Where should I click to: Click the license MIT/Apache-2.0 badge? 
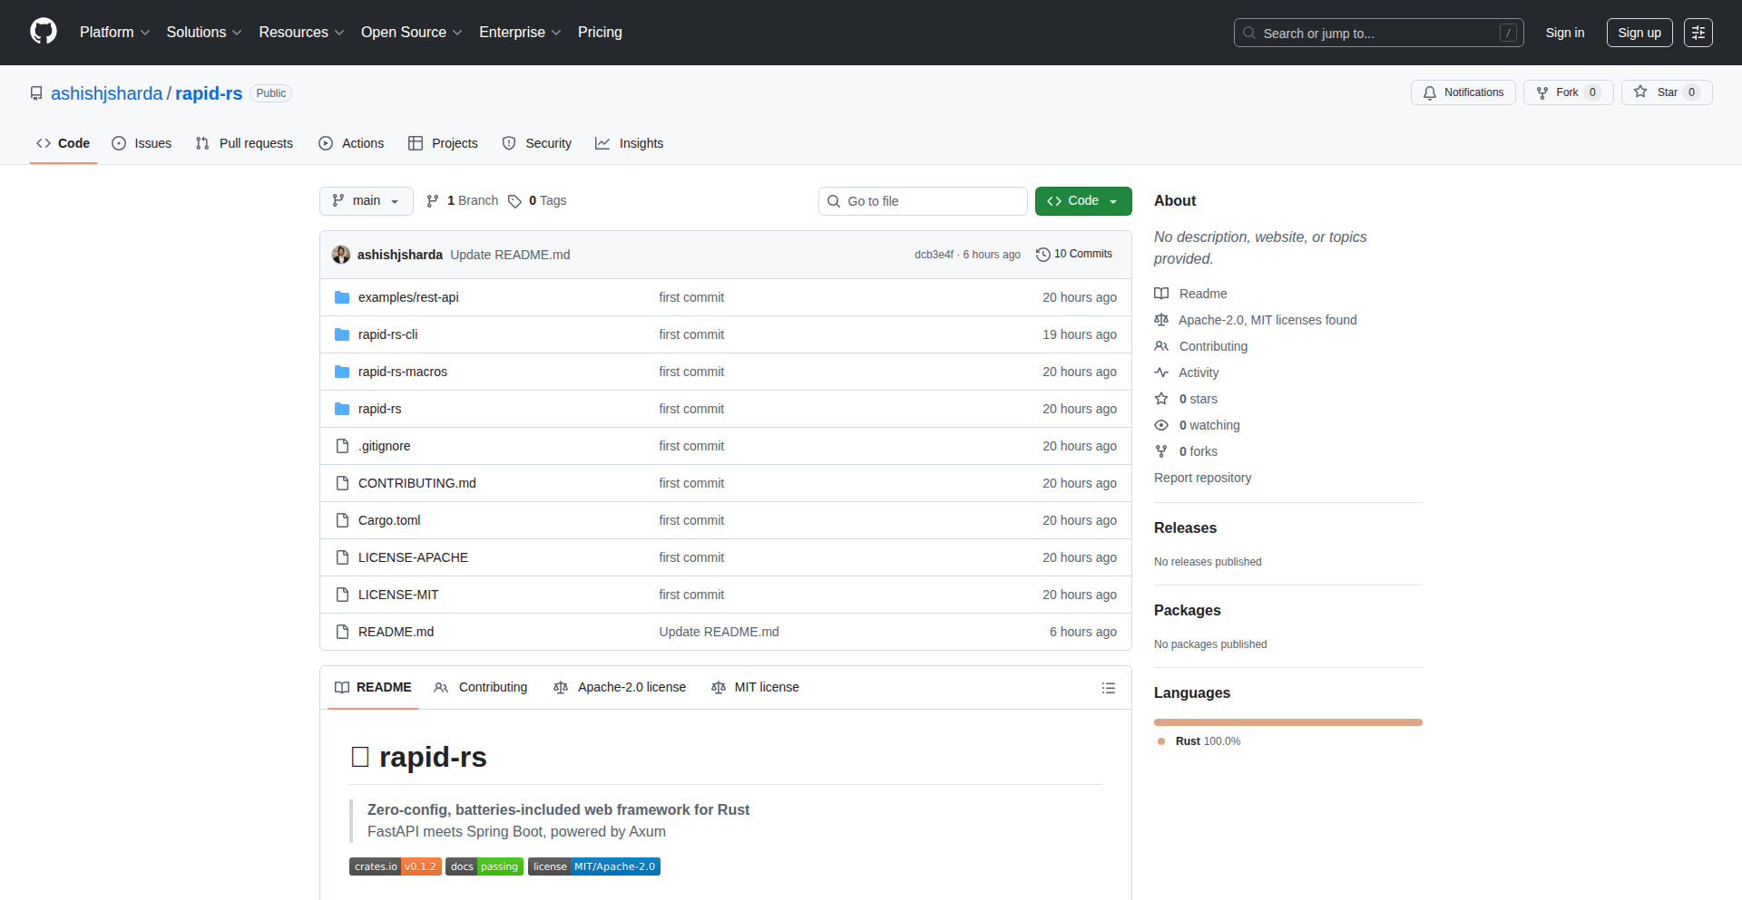[x=594, y=866]
